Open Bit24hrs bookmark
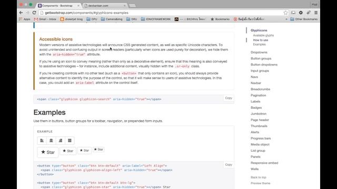 tap(190, 19)
